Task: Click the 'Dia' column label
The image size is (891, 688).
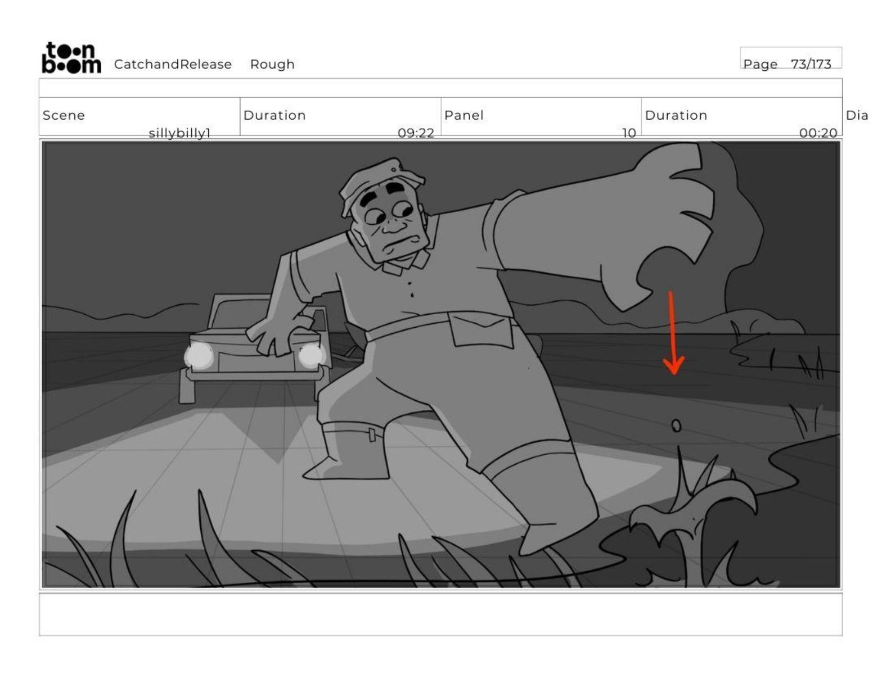Action: click(857, 115)
